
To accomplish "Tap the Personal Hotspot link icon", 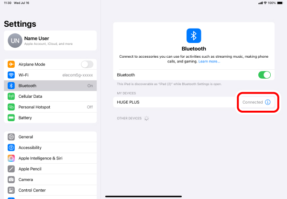I will (x=11, y=107).
